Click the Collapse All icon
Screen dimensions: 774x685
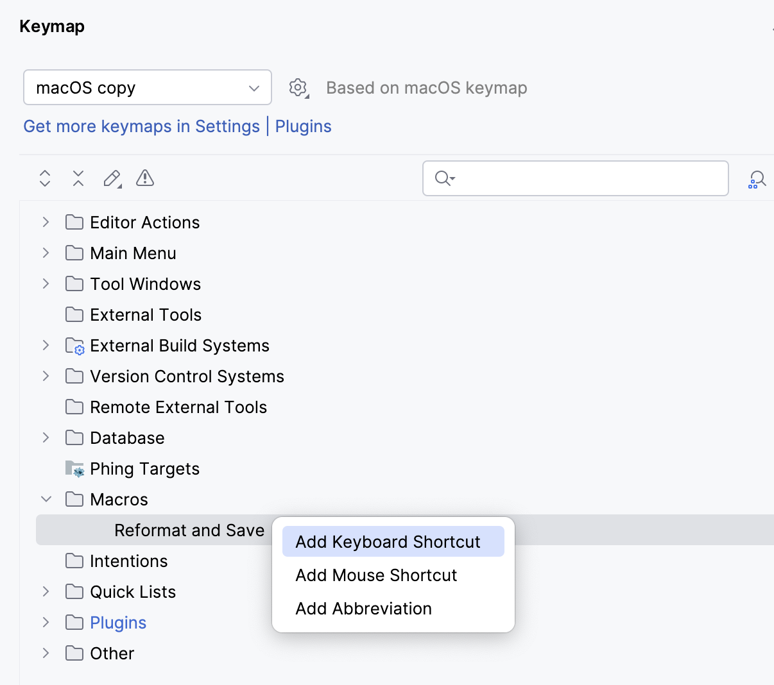coord(78,178)
